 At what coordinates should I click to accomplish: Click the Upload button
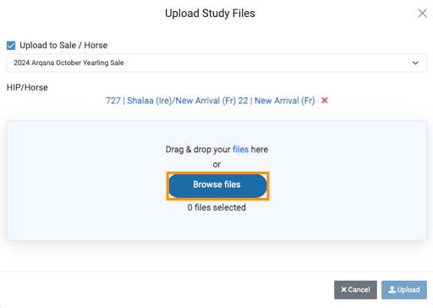click(404, 289)
